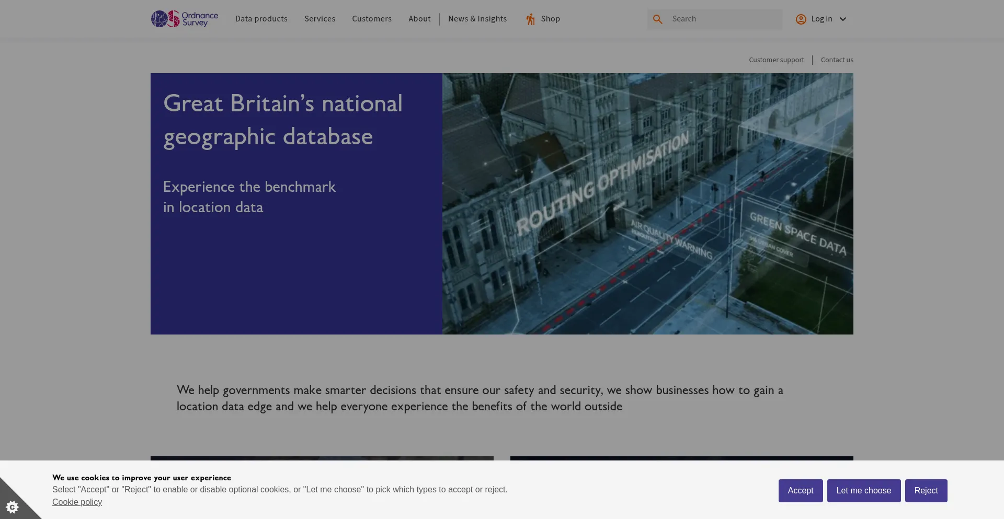
Task: Select the Shop walking-figure icon
Action: 530,19
